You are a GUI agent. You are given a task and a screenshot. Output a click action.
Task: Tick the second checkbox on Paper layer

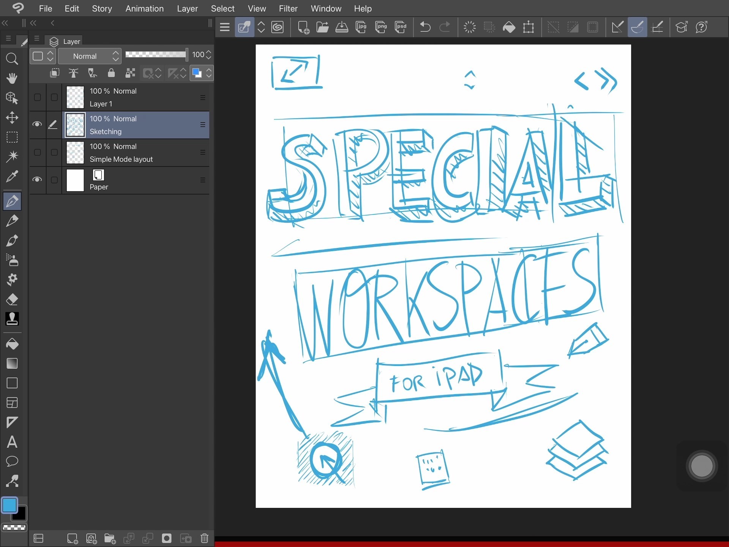[54, 180]
